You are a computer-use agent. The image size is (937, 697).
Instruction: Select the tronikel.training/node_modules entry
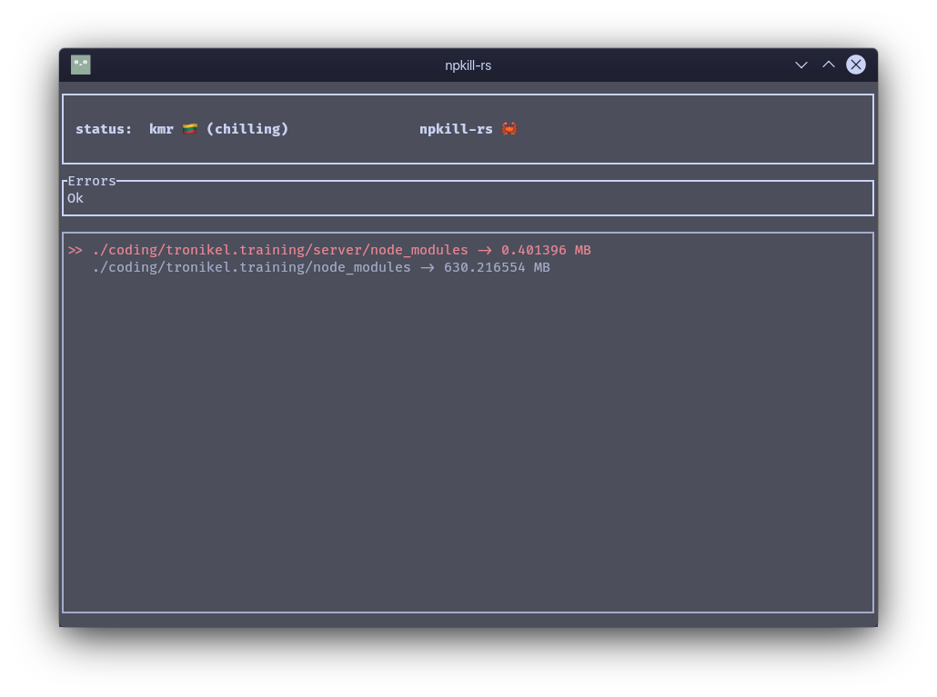pos(252,267)
